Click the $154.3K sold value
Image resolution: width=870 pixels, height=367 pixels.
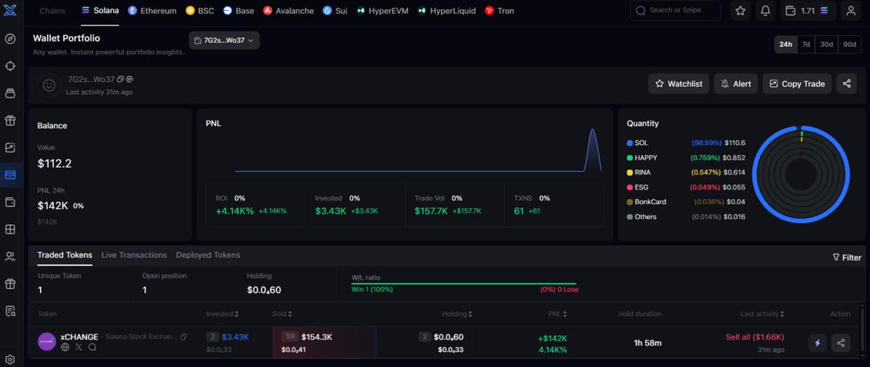[x=317, y=337]
